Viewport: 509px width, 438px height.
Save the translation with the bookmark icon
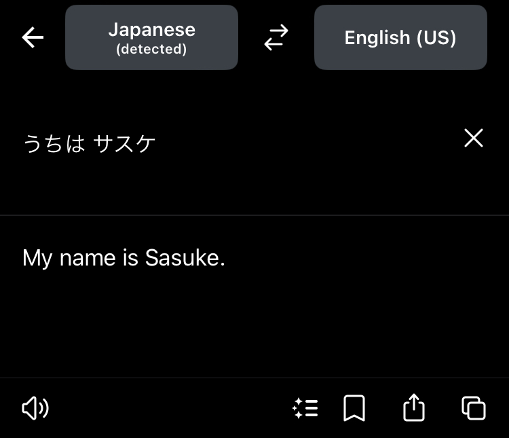tap(354, 408)
